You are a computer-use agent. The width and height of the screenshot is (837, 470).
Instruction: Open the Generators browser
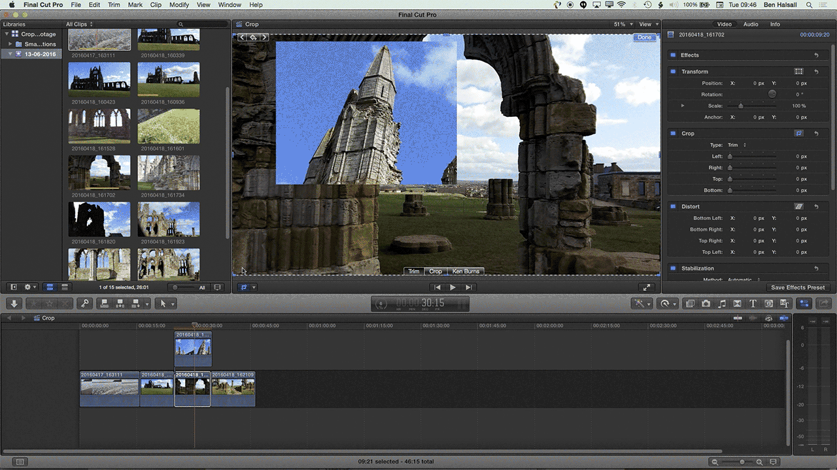click(x=770, y=303)
